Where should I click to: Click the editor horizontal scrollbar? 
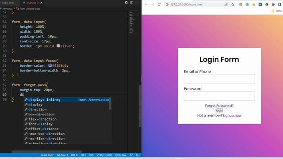[47, 151]
